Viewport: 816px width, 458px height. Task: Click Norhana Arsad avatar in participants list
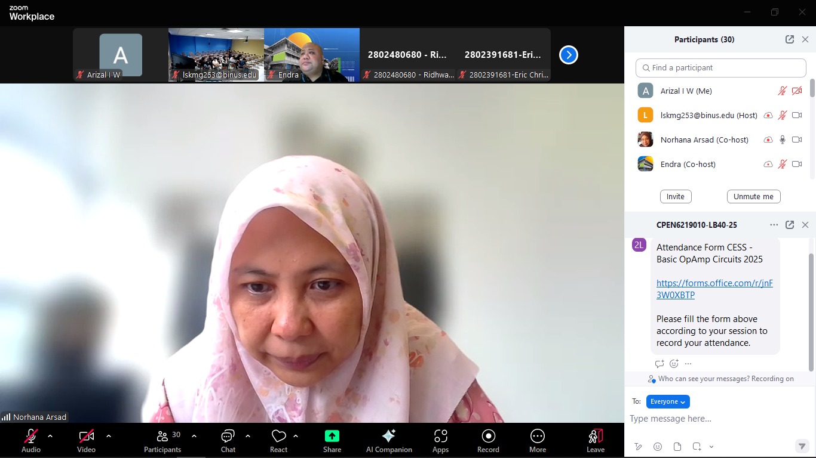(x=645, y=140)
